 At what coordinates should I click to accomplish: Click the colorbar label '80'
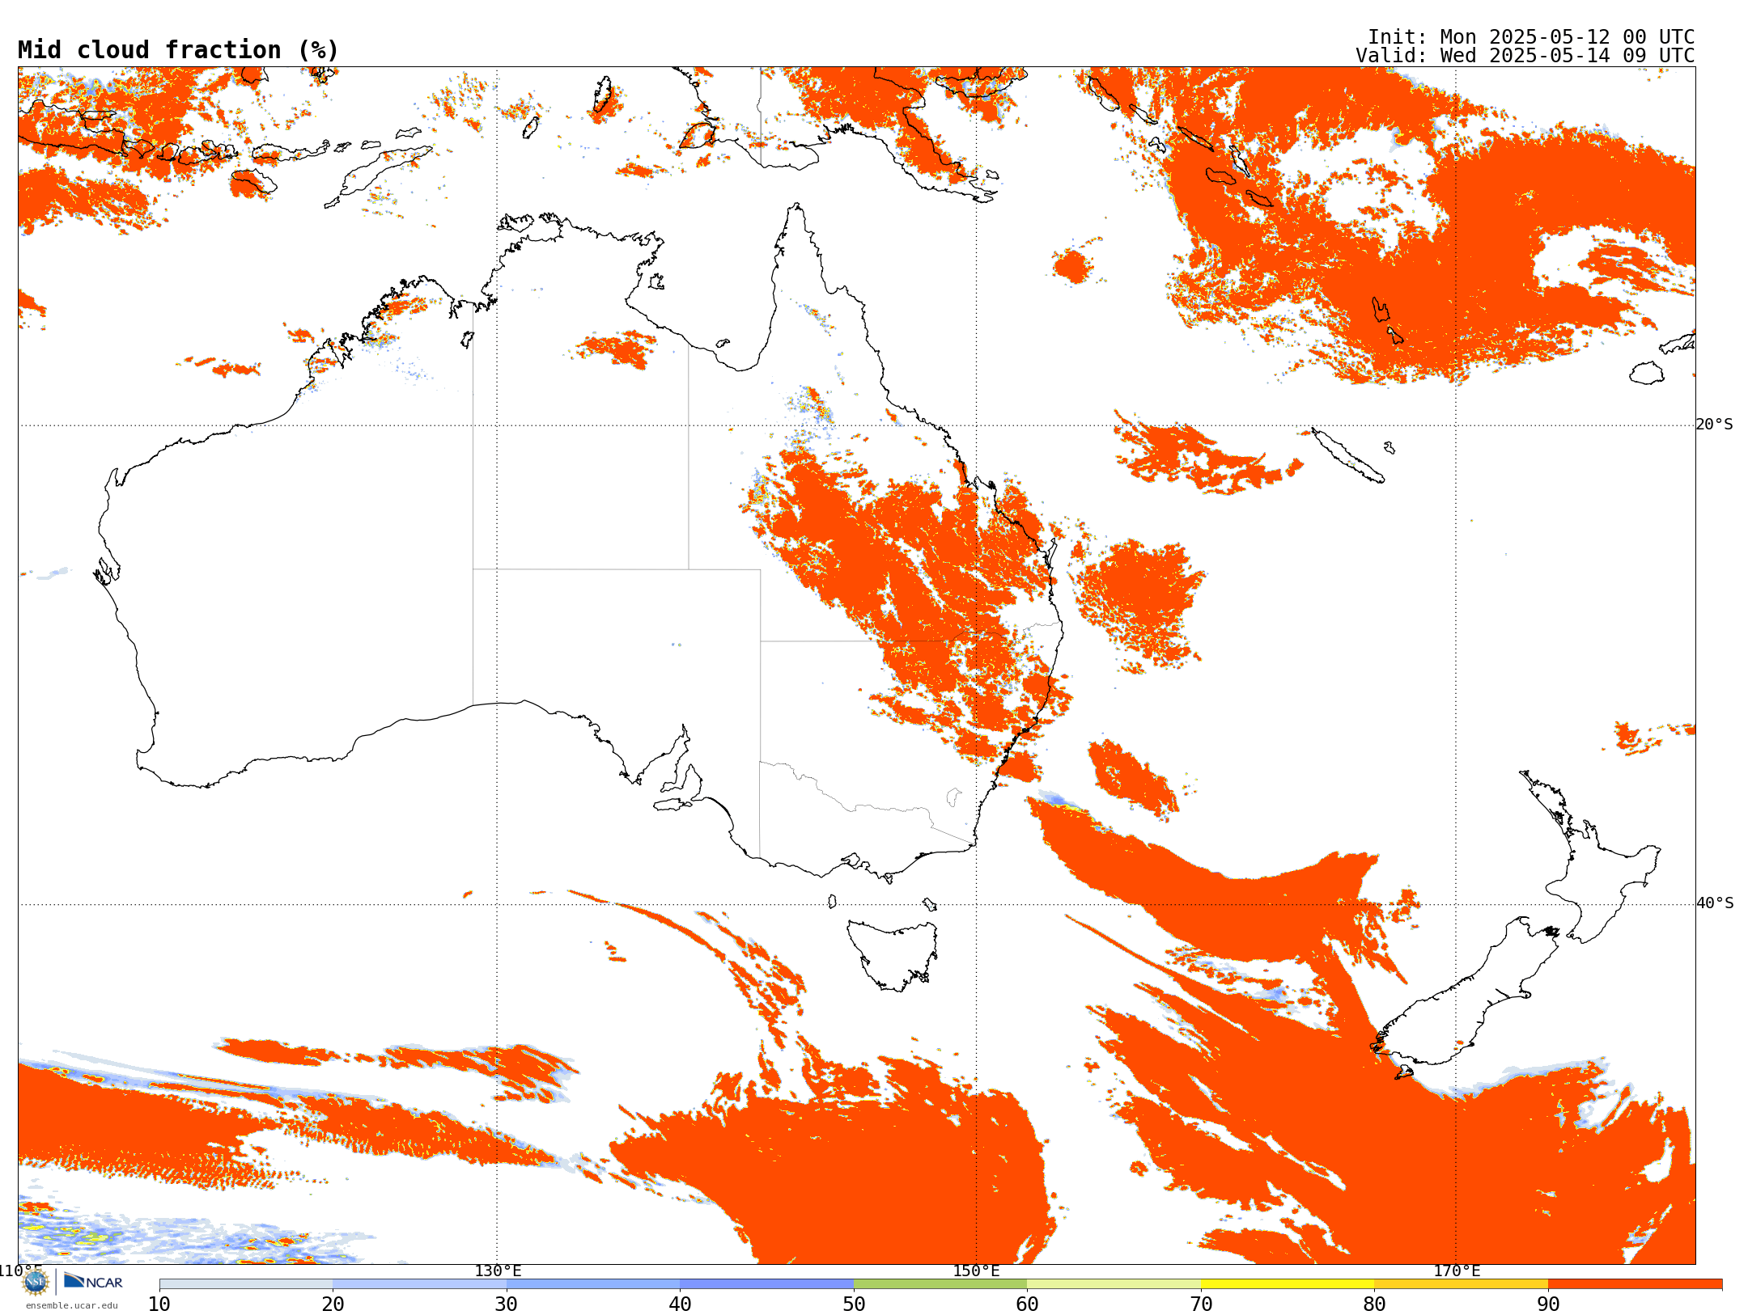point(1374,1304)
